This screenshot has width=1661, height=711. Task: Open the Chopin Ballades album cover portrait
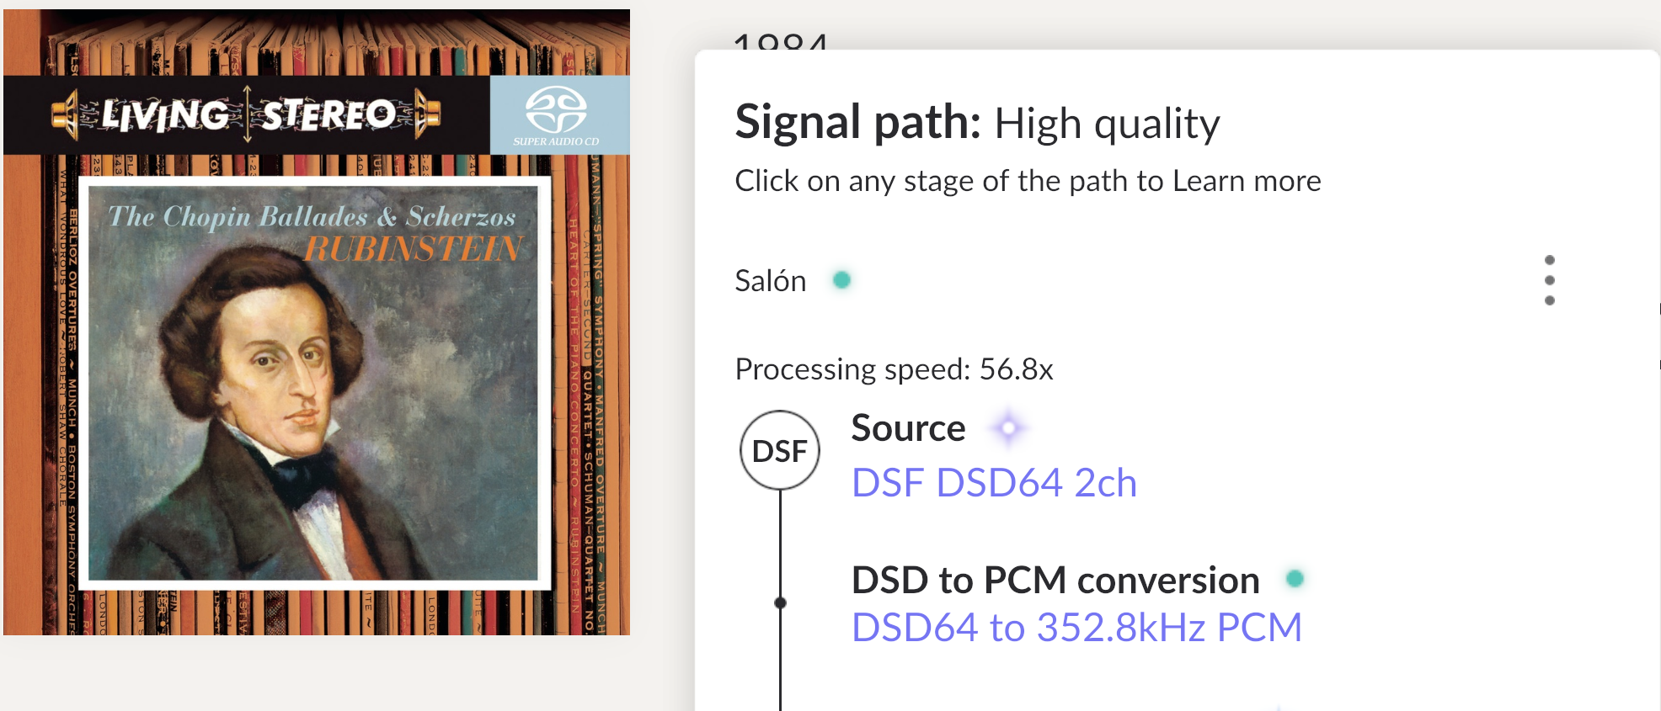tap(313, 383)
